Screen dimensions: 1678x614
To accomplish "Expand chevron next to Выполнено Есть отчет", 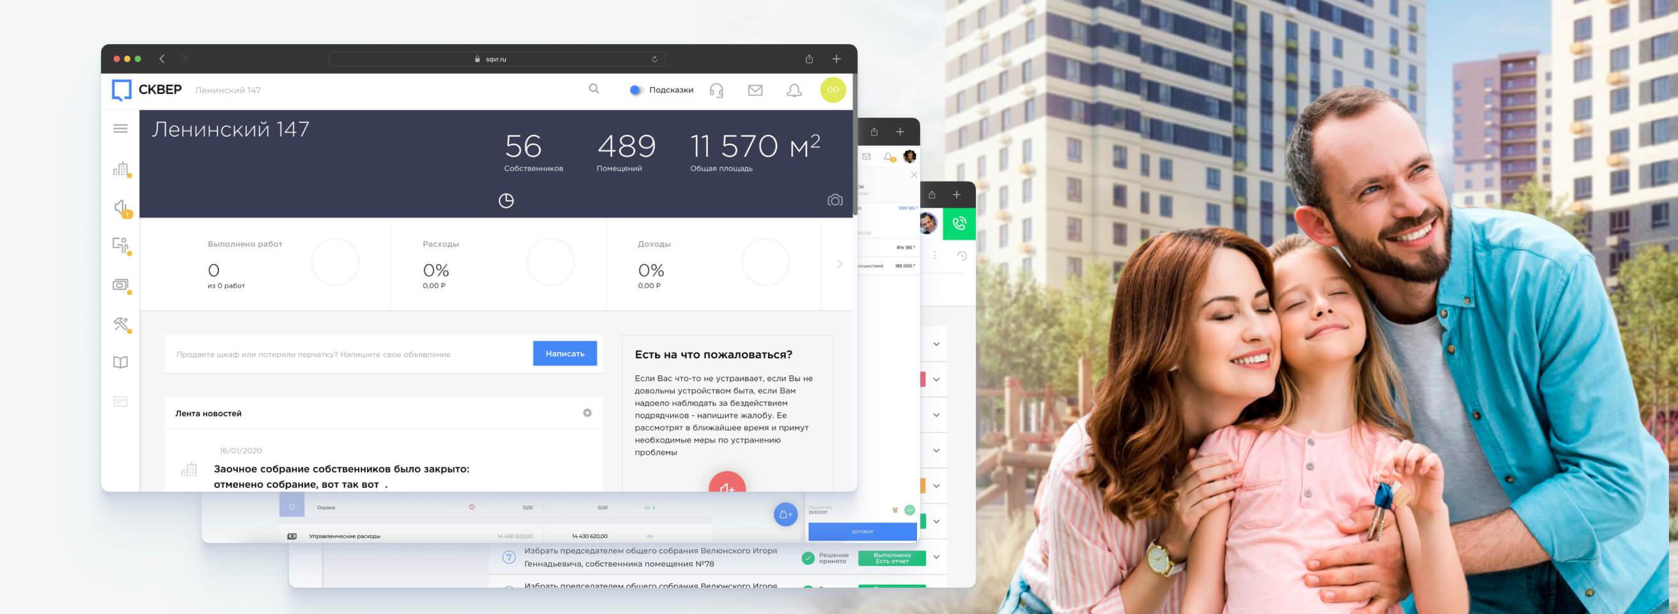I will pyautogui.click(x=936, y=556).
